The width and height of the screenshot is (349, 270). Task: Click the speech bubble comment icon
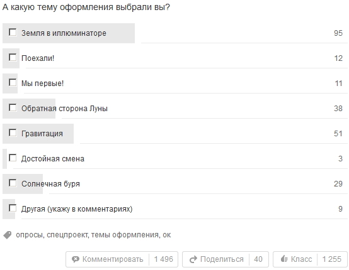[76, 259]
